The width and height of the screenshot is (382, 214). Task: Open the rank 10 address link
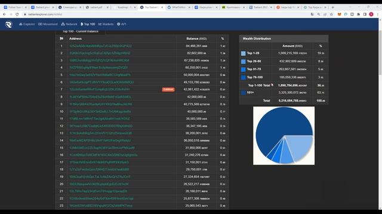pos(100,111)
